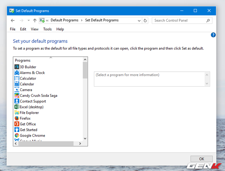The image size is (225, 171).
Task: Click the Contact Support icon
Action: pyautogui.click(x=17, y=101)
